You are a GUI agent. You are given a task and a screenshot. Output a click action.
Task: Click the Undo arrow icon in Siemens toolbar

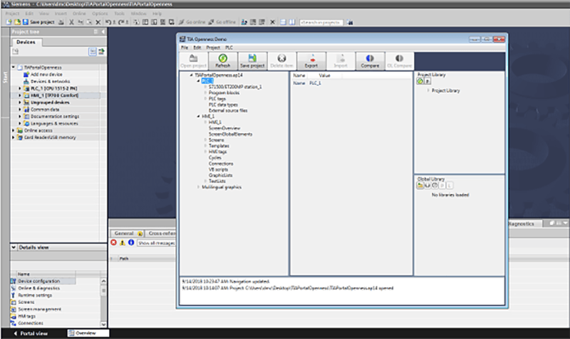pos(108,22)
